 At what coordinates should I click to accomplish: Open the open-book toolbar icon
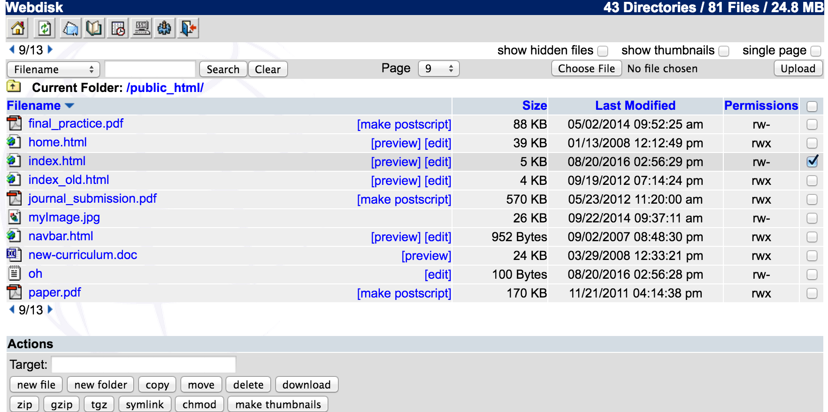pos(93,29)
